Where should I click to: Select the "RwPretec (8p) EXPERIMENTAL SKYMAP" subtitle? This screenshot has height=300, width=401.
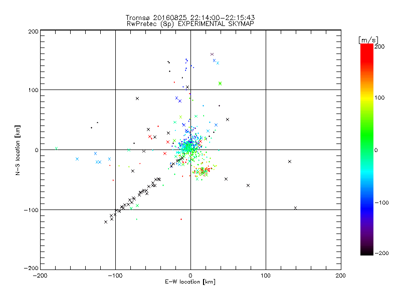coord(190,24)
